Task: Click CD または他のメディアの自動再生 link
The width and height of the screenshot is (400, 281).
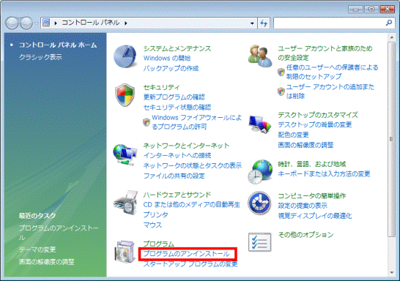Action: (x=192, y=205)
